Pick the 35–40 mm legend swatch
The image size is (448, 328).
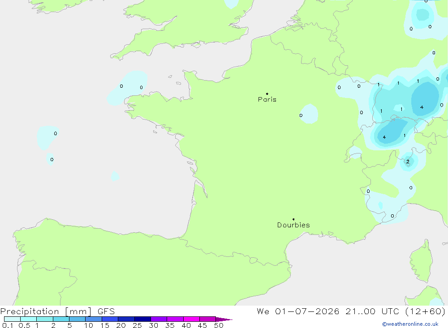[x=175, y=319]
